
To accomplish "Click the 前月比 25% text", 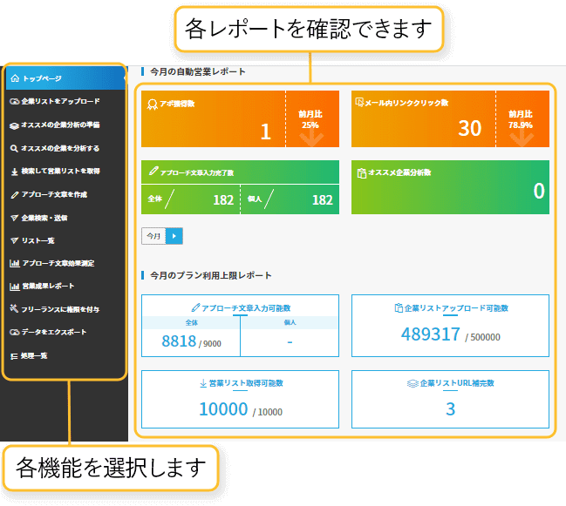I will pos(310,119).
